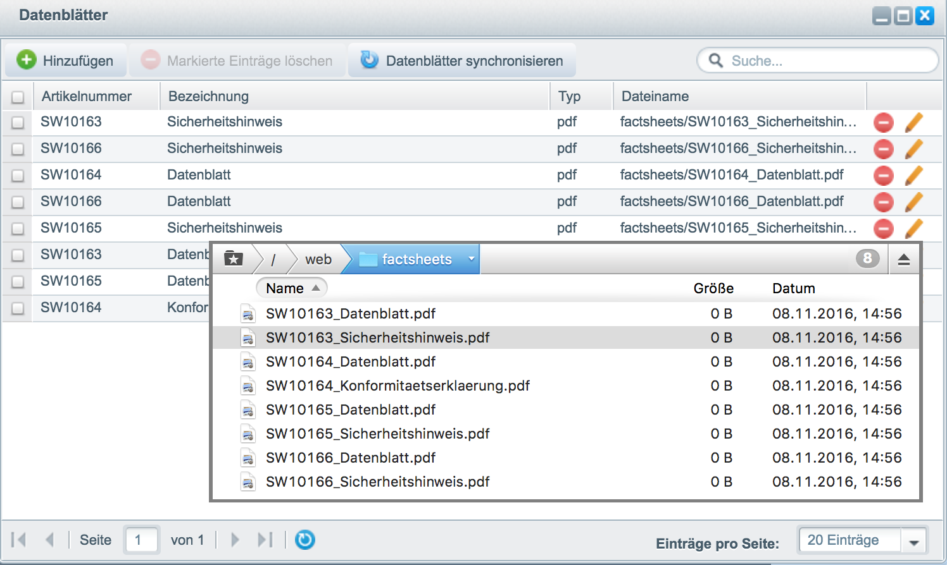Close the Datenblätter window
The height and width of the screenshot is (565, 947).
click(x=925, y=16)
